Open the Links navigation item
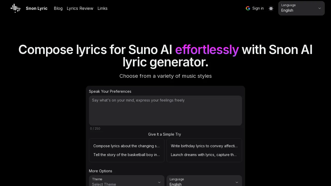This screenshot has height=186, width=331. (x=102, y=8)
